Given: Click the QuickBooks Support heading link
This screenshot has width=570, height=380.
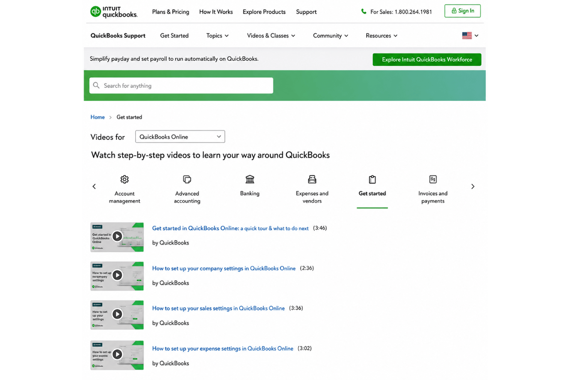Looking at the screenshot, I should (118, 35).
